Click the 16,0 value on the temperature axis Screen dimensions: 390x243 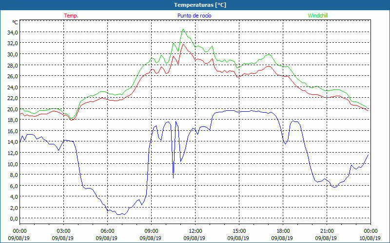pos(13,131)
